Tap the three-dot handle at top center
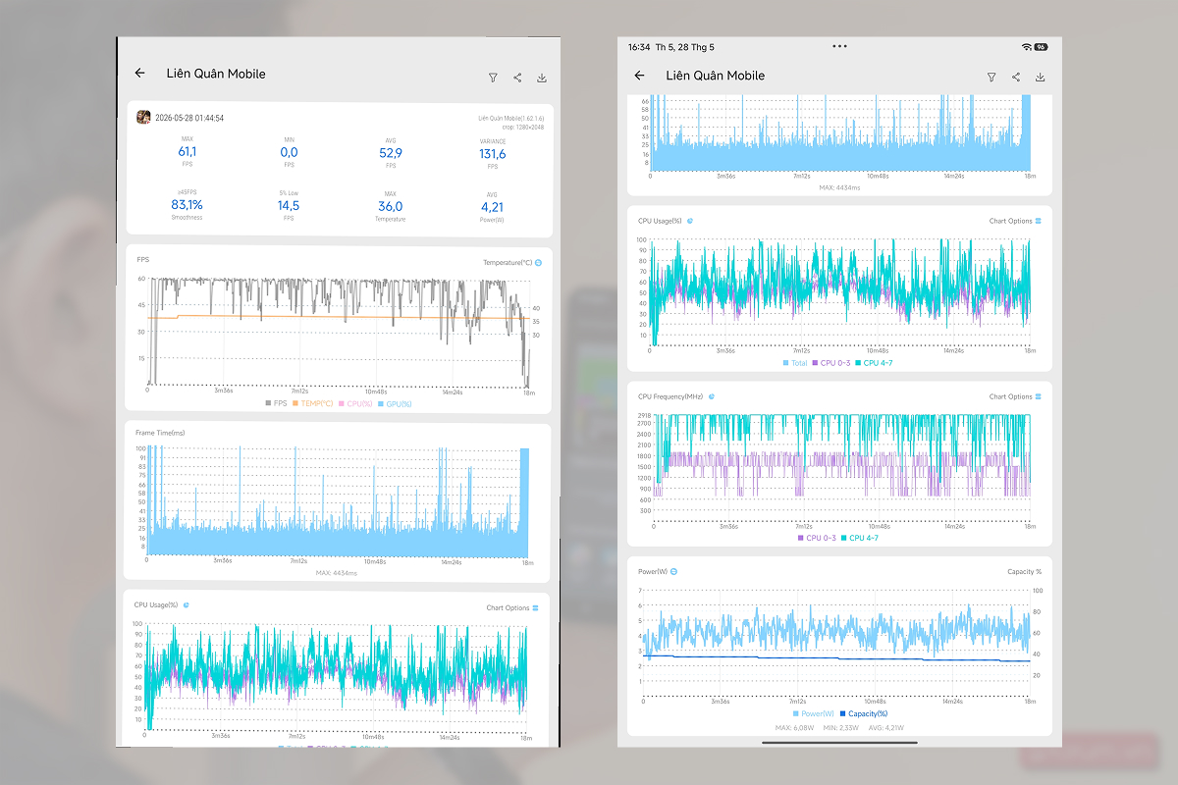Image resolution: width=1178 pixels, height=785 pixels. 839,46
